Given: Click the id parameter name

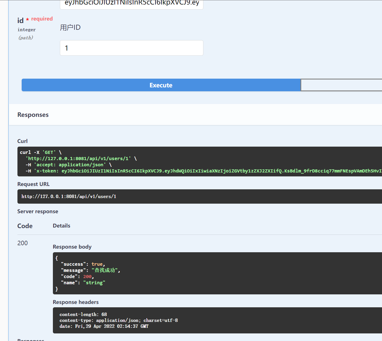Looking at the screenshot, I should point(21,21).
